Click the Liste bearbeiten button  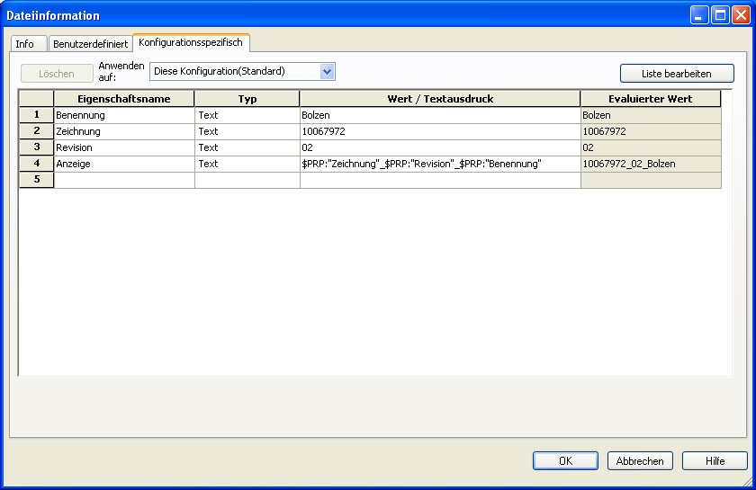(x=677, y=74)
